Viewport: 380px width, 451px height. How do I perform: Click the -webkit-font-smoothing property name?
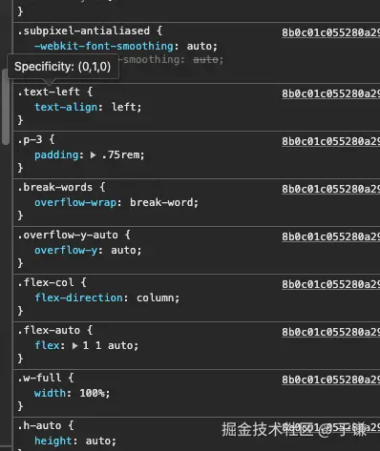[104, 46]
